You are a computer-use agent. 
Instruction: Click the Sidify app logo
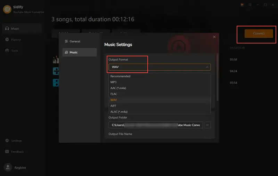click(x=7, y=9)
